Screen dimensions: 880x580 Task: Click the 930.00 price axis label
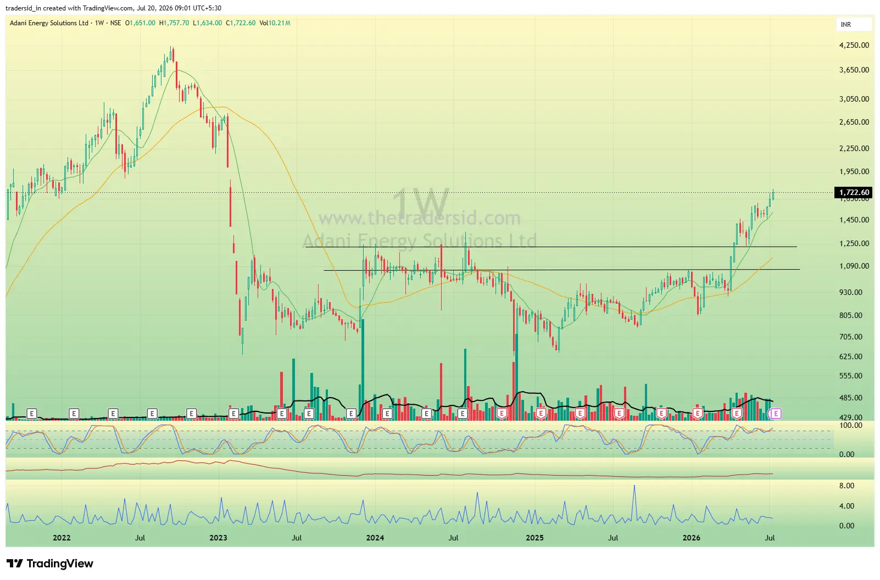click(851, 292)
